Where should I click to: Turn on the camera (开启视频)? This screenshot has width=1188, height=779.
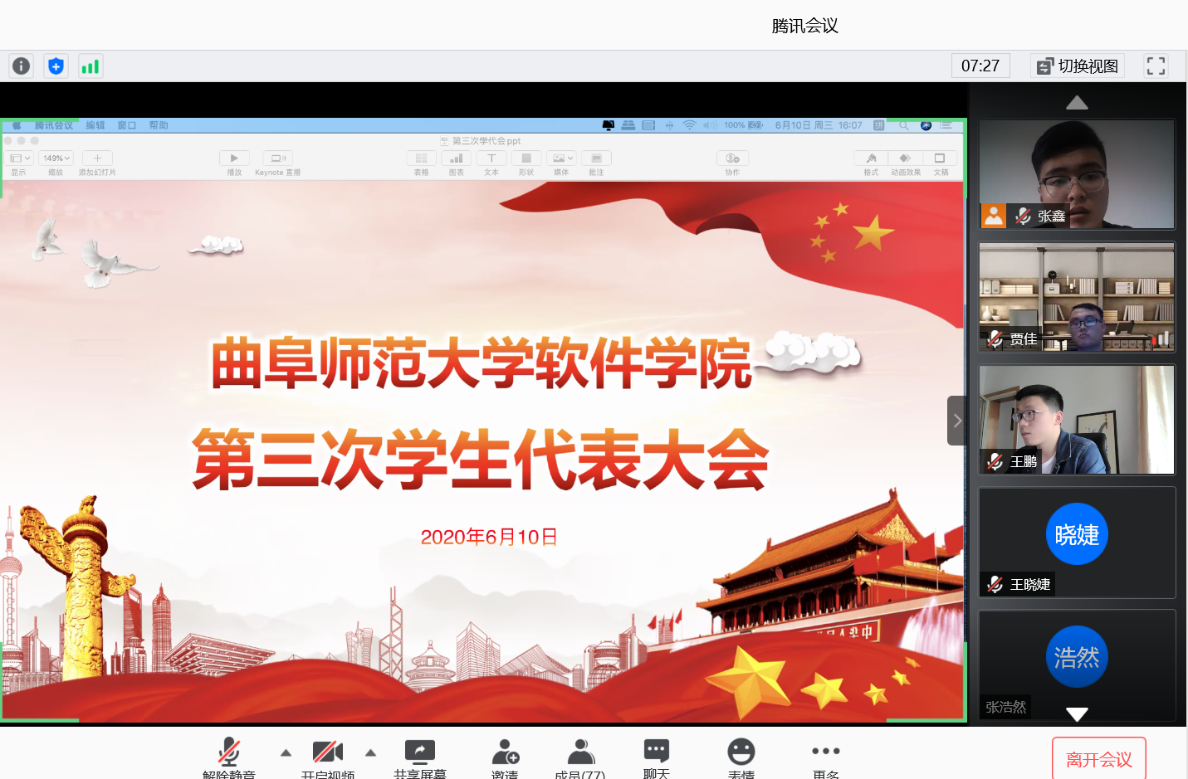click(328, 754)
